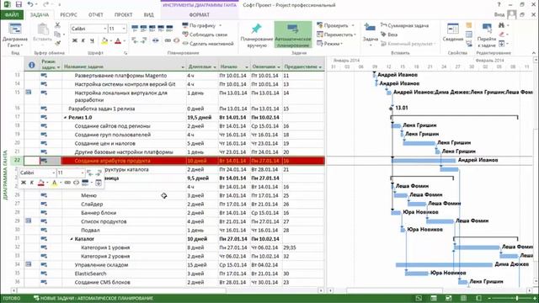The height and width of the screenshot is (303, 539).
Task: Open Переместить dropdown
Action: tap(336, 35)
